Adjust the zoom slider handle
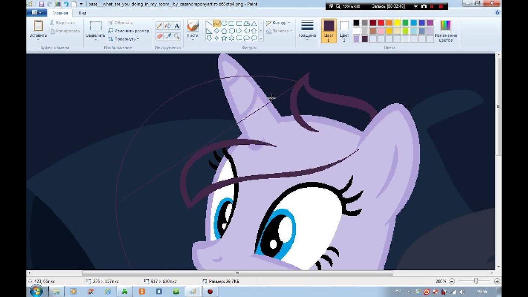Screen dimensions: 528x297 pos(476,281)
